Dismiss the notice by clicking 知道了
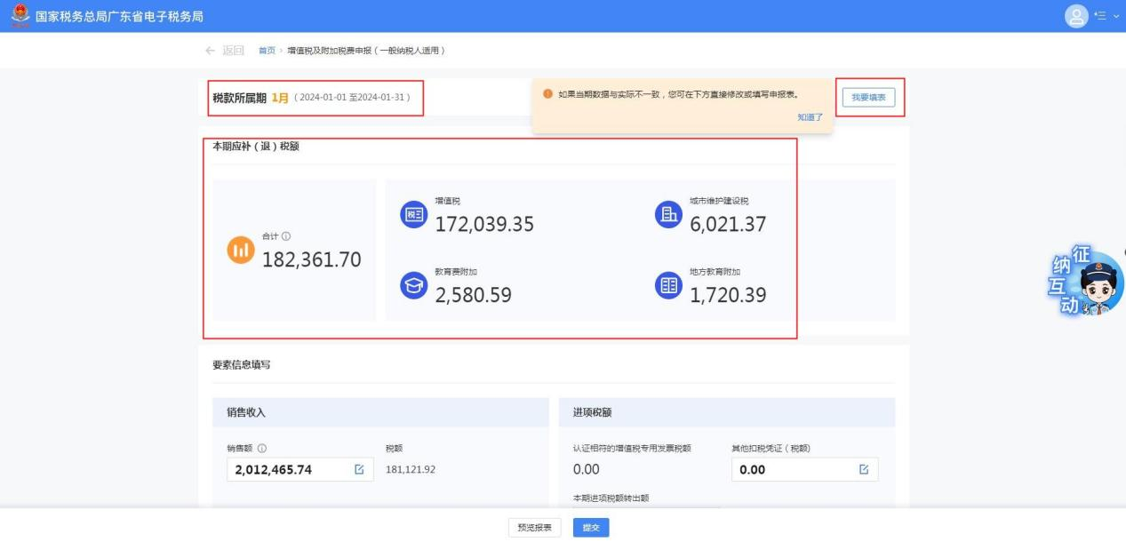The image size is (1126, 542). click(810, 116)
